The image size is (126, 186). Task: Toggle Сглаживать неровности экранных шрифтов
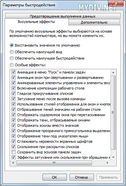click(13, 141)
